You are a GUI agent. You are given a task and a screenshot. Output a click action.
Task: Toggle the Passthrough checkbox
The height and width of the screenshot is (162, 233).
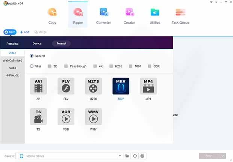tap(66, 66)
